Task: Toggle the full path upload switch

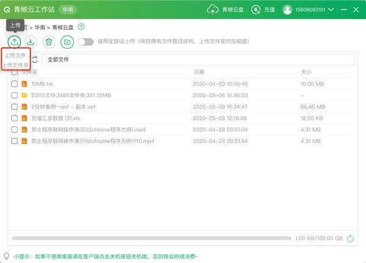Action: (86, 41)
